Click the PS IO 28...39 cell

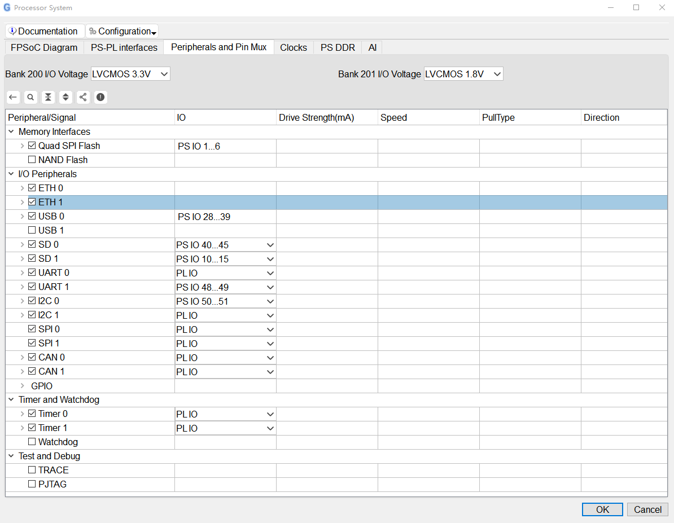(x=225, y=217)
